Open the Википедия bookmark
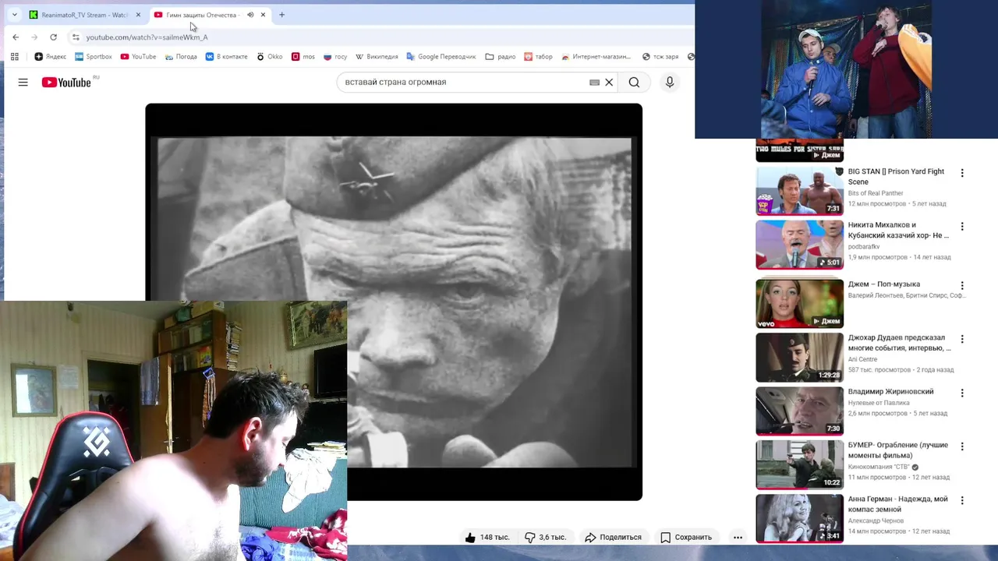 (377, 57)
